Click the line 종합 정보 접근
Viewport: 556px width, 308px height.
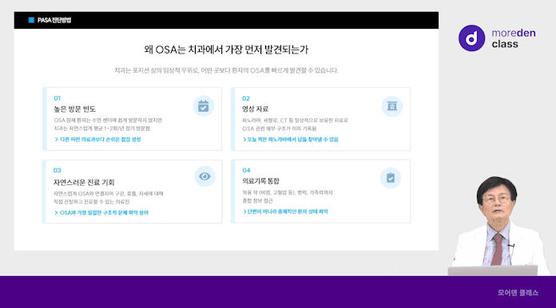[257, 201]
